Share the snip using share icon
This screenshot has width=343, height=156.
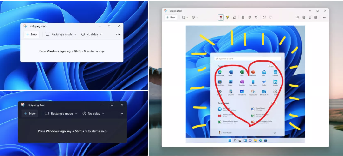tap(316, 17)
